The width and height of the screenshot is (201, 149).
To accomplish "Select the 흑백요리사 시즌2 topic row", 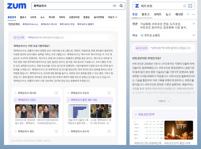I will point(37,100).
